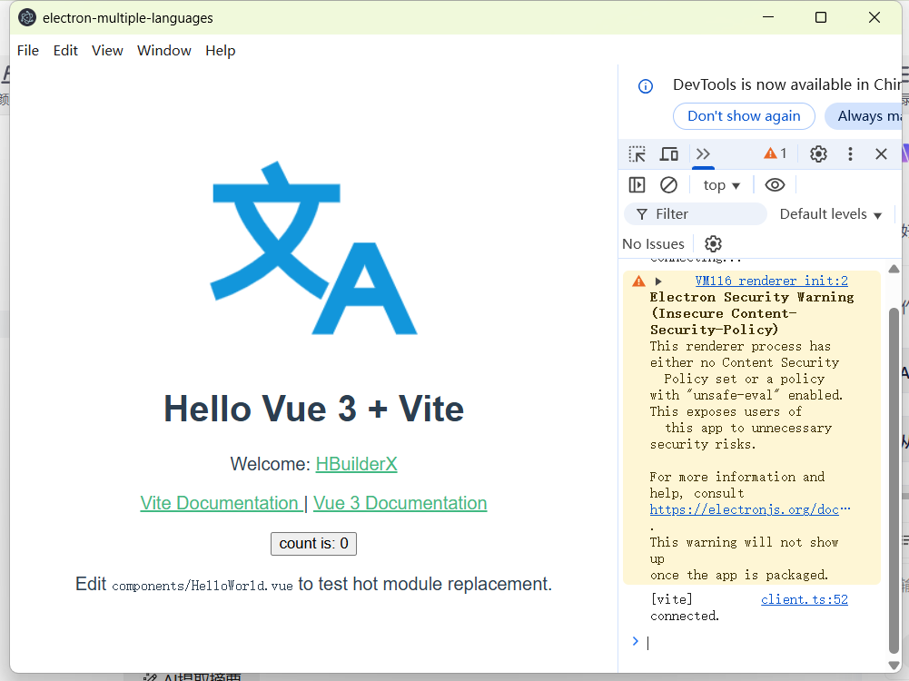Minimize the electron-multiple-languages window
The image size is (909, 681).
tap(768, 17)
